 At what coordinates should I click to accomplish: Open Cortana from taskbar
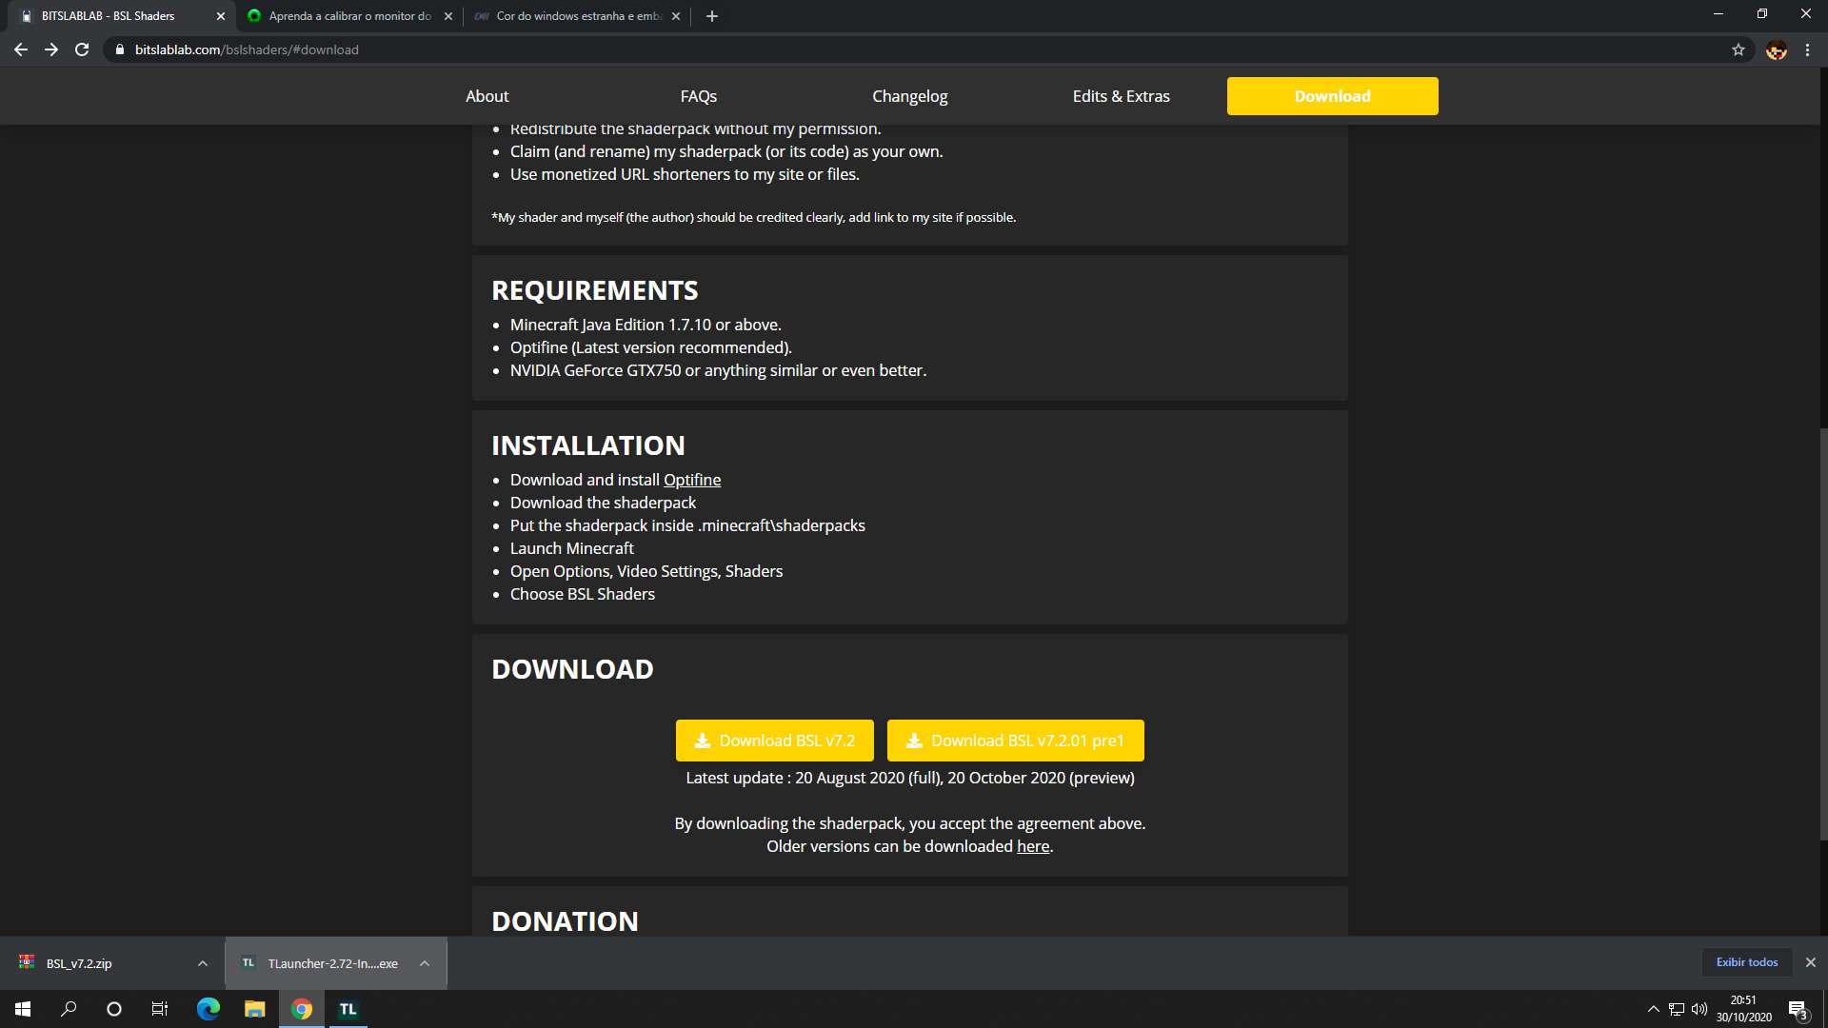(x=114, y=1009)
